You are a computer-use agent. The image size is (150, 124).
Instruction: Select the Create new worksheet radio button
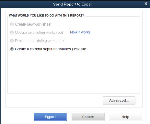(x=12, y=24)
